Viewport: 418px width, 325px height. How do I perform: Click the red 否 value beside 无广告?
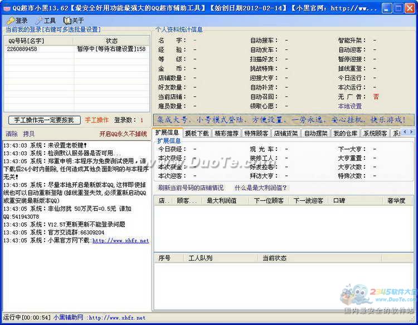[376, 97]
